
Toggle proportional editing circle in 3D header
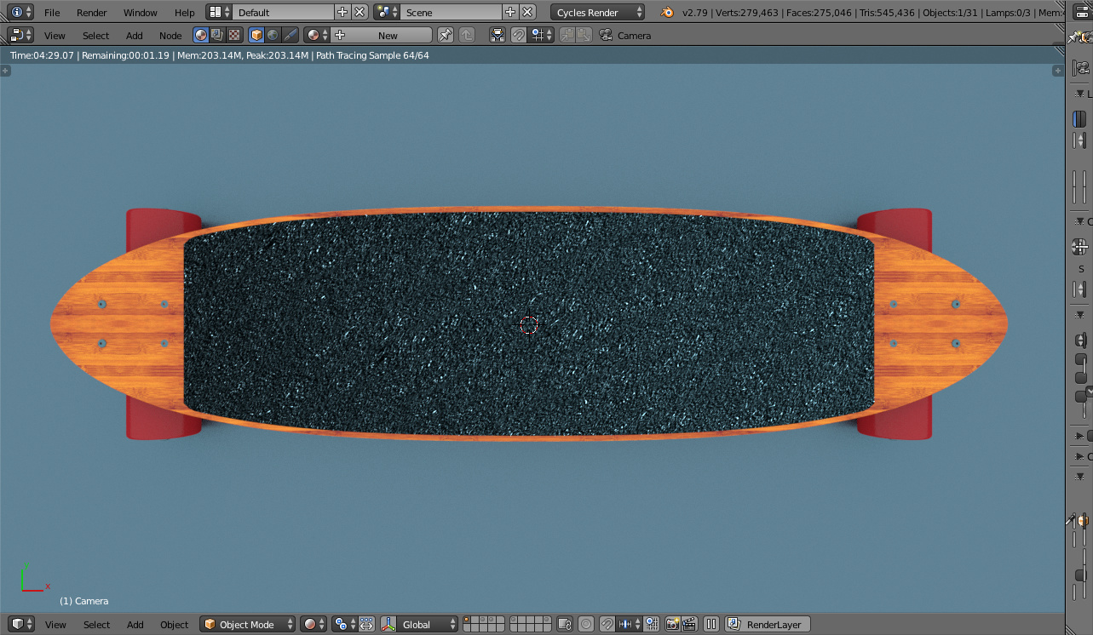point(586,625)
